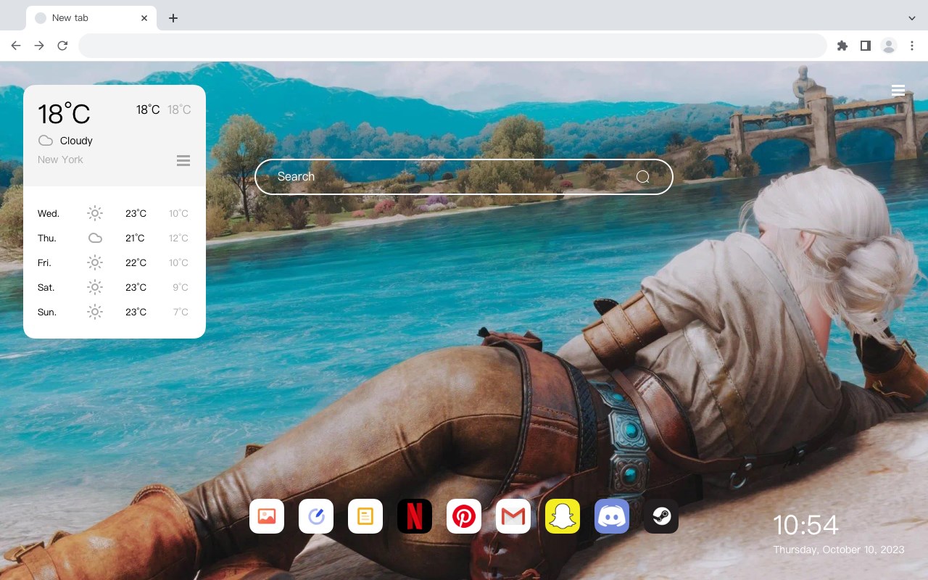Click the New York location label
928x580 pixels.
click(x=60, y=159)
